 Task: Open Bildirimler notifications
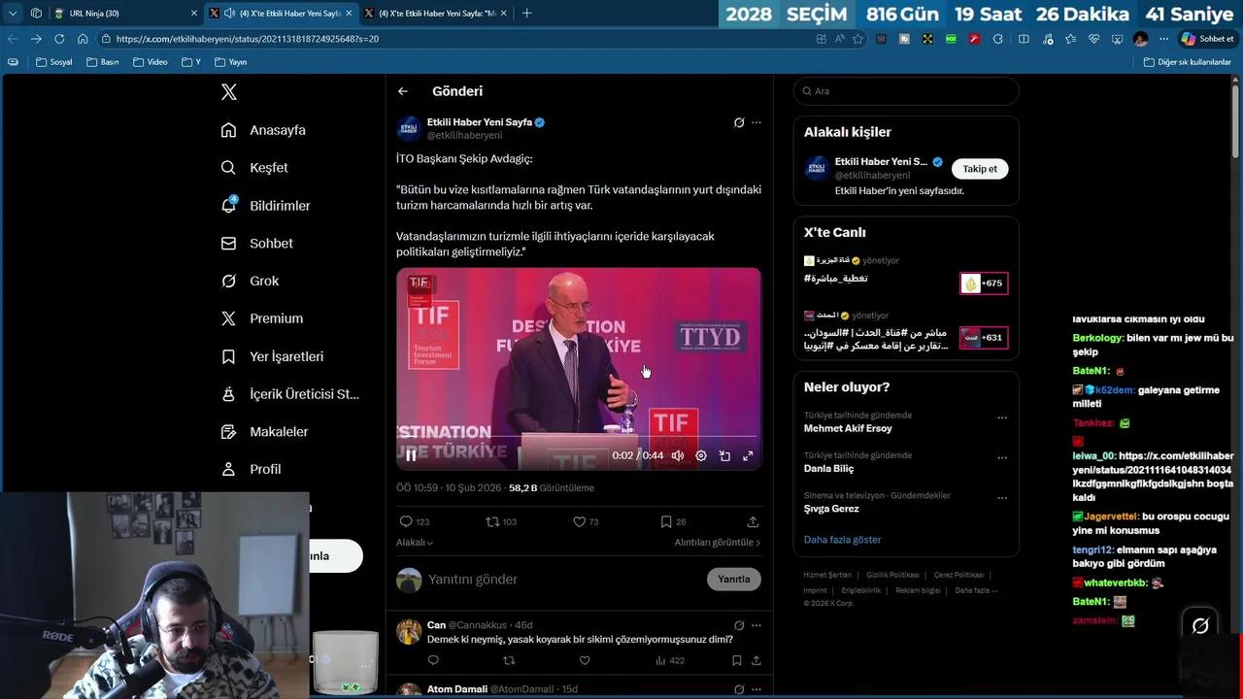tap(265, 206)
